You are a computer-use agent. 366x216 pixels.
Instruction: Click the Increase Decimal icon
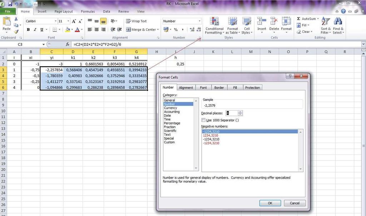coord(192,30)
